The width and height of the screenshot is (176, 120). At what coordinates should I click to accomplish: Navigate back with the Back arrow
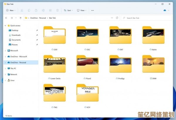coord(7,18)
